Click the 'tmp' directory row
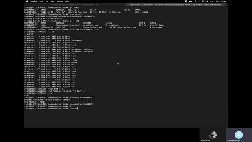 pos(50,82)
